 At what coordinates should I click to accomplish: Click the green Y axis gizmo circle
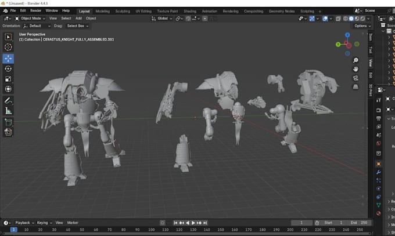click(338, 45)
